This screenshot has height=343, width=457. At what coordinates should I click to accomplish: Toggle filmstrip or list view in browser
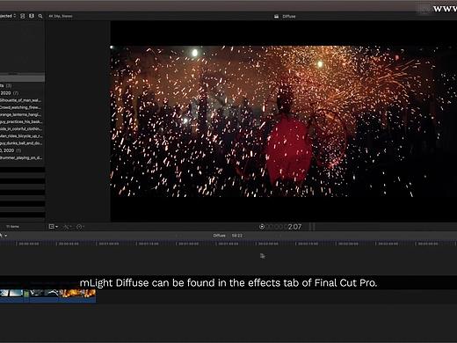(x=22, y=16)
